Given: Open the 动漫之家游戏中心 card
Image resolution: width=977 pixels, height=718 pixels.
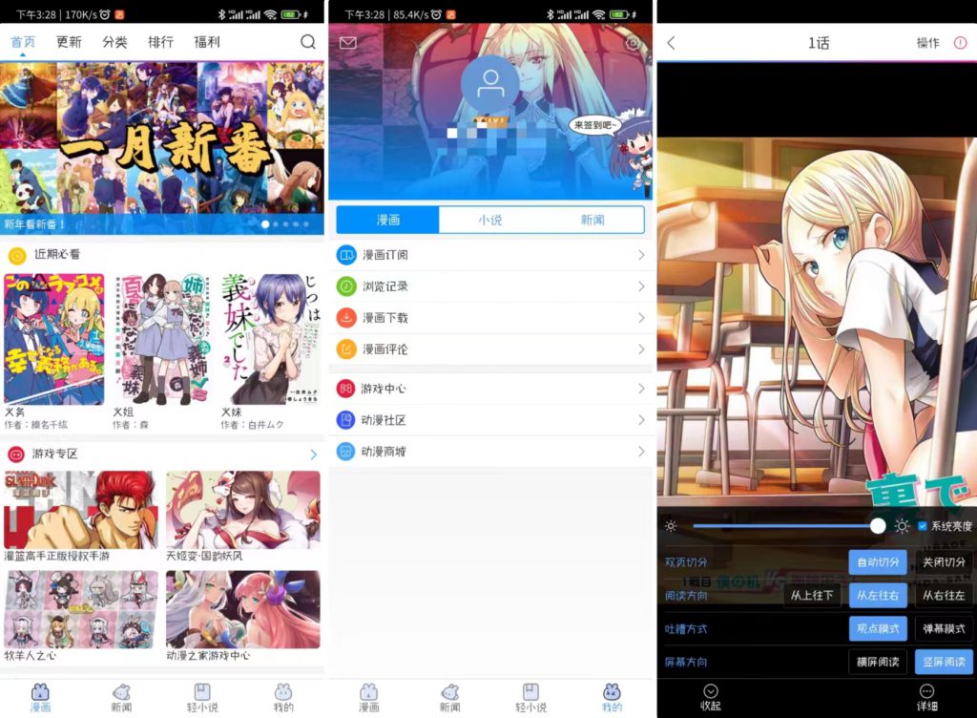Looking at the screenshot, I should (x=243, y=609).
